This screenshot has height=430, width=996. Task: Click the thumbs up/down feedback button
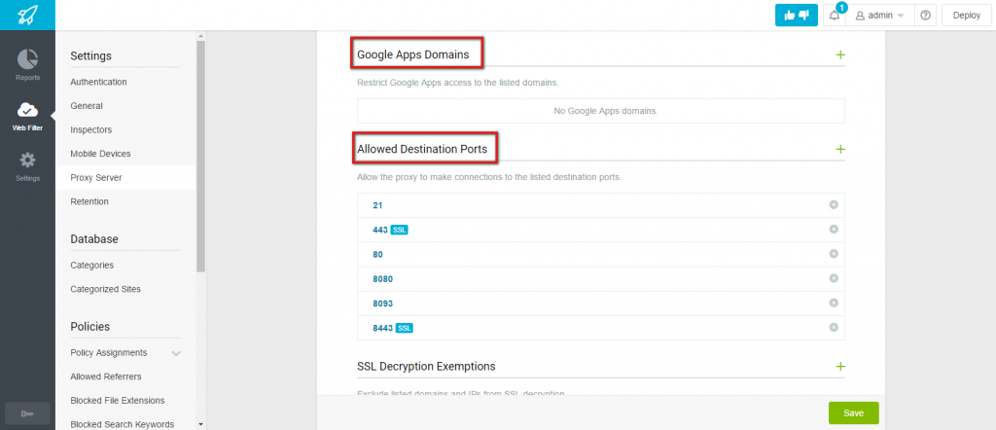click(x=796, y=16)
